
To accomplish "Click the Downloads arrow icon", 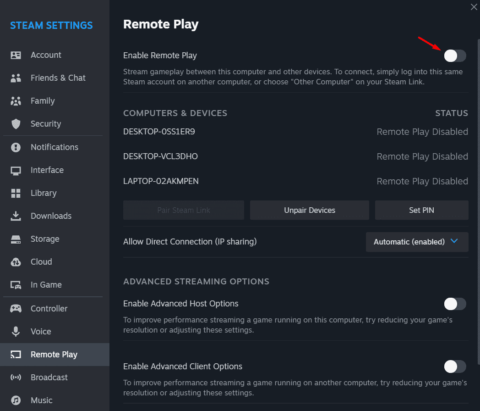I will click(16, 216).
